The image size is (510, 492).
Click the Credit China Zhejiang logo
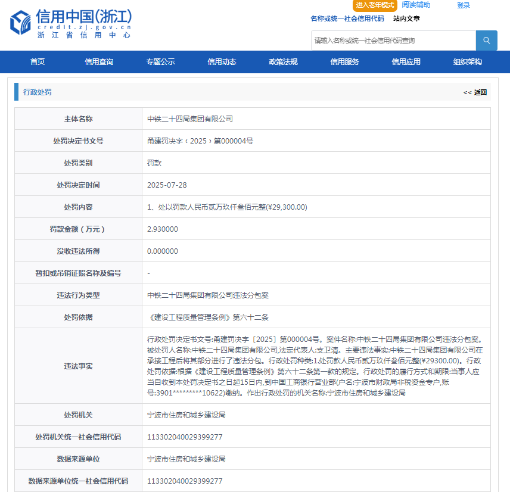coord(70,24)
